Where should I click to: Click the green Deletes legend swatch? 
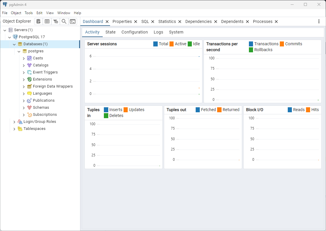[106, 116]
